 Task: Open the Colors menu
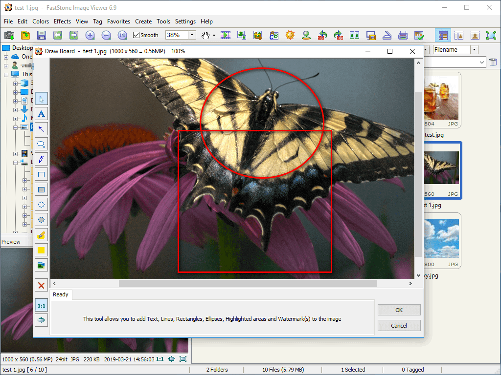coord(41,21)
